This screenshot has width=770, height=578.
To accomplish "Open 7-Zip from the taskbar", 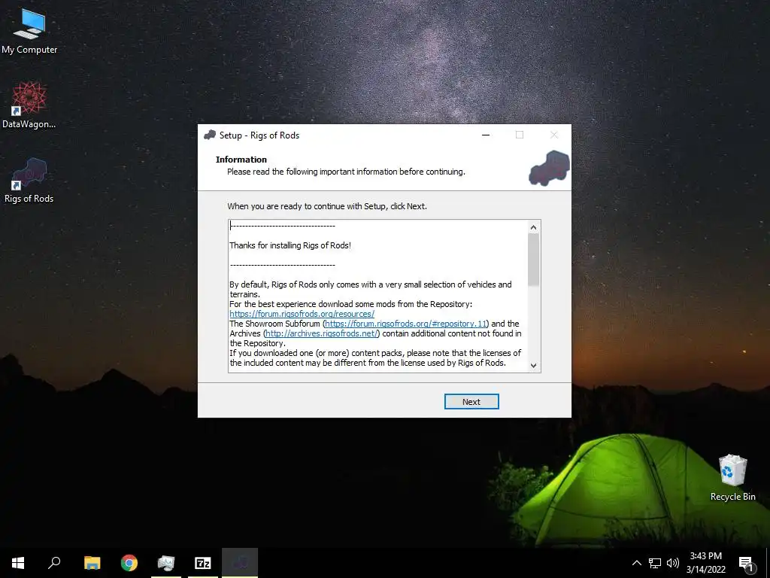I will pyautogui.click(x=203, y=563).
